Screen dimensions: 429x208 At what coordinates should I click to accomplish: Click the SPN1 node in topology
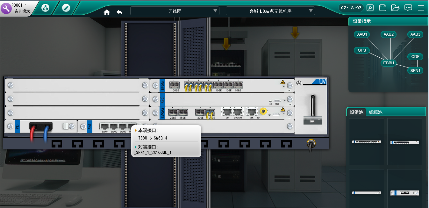415,71
